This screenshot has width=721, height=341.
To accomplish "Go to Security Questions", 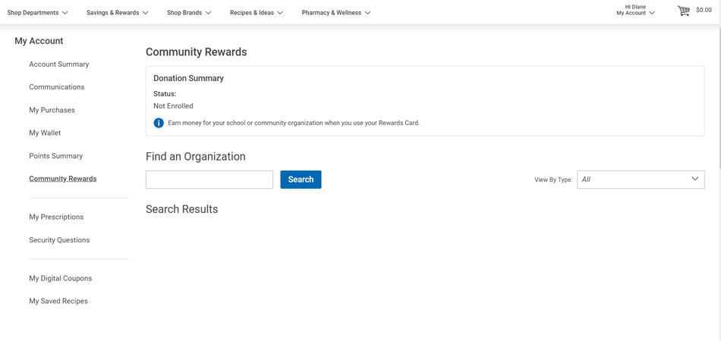I will coord(59,240).
